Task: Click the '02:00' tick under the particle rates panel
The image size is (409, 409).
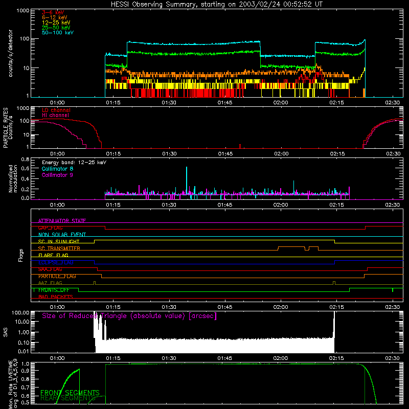Action: point(281,154)
